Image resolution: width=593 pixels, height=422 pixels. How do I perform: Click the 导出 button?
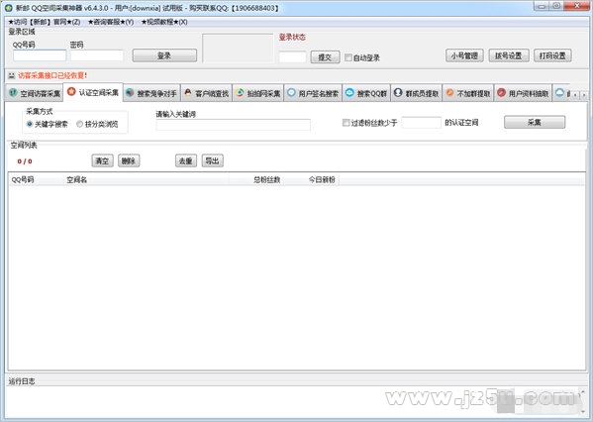click(213, 160)
